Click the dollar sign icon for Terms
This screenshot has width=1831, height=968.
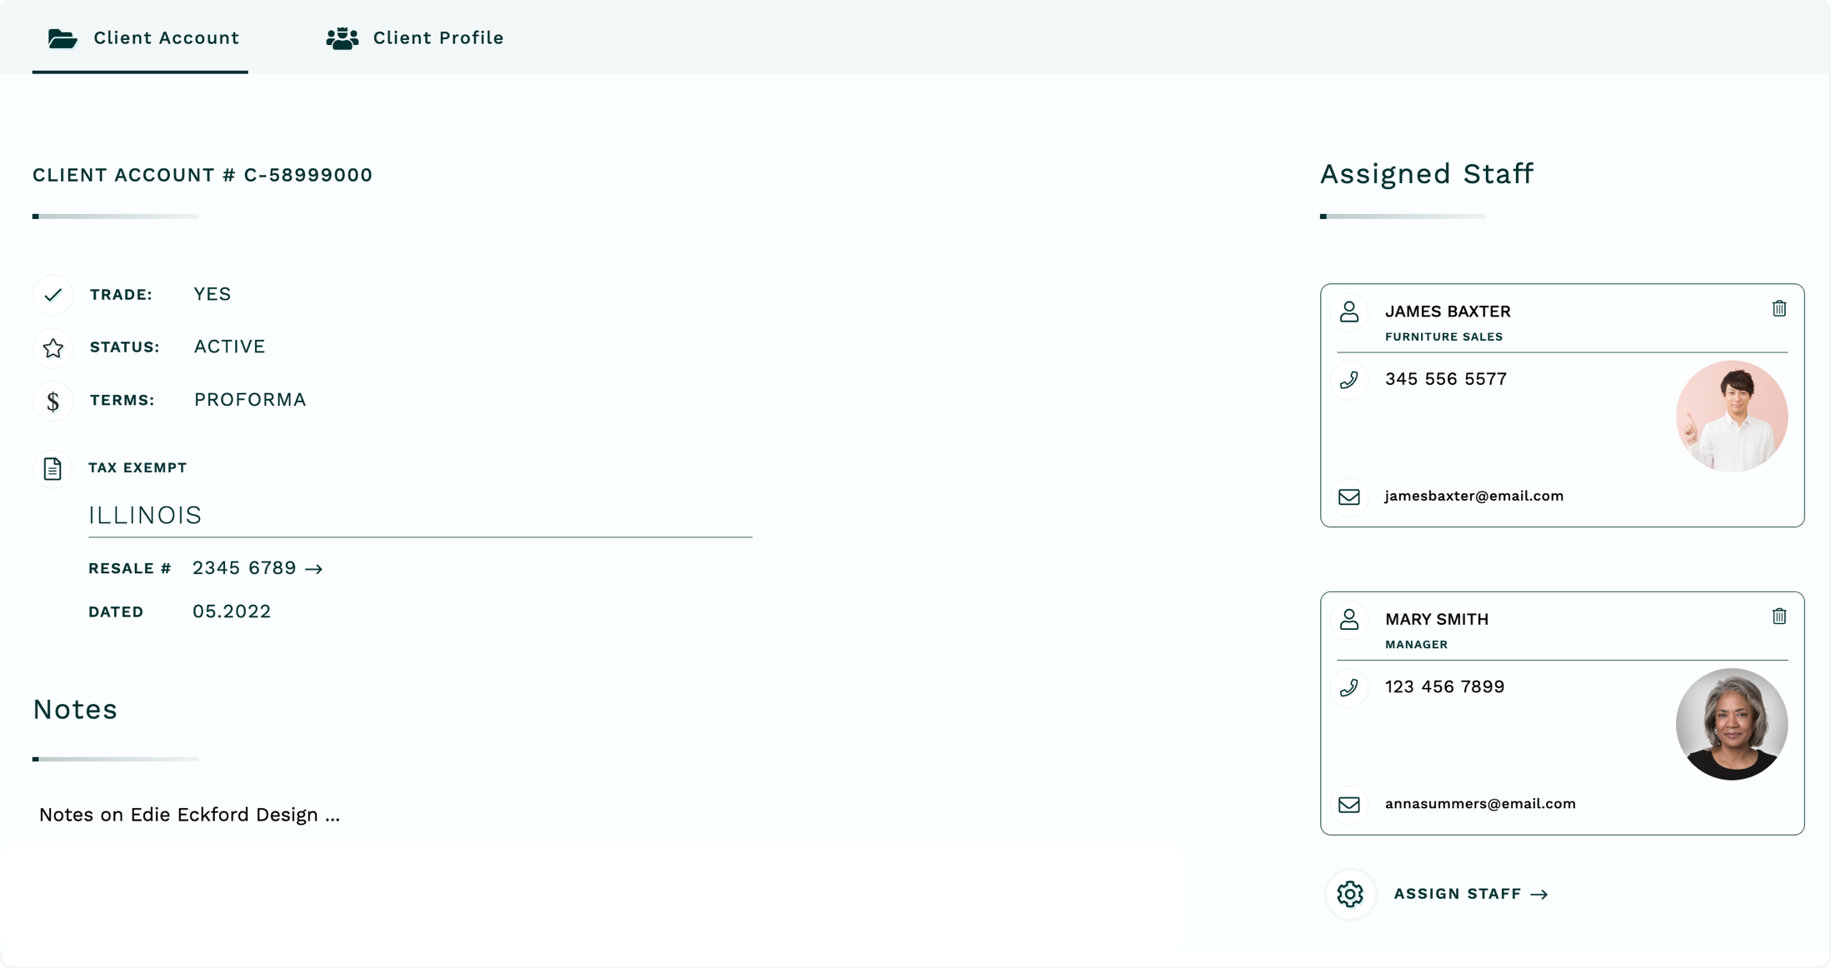53,401
